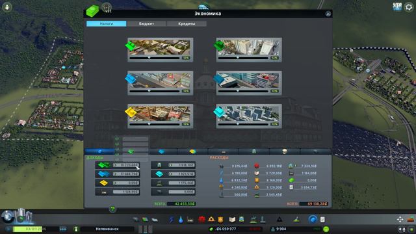Click the healthcare expense row with red icon

[268, 166]
